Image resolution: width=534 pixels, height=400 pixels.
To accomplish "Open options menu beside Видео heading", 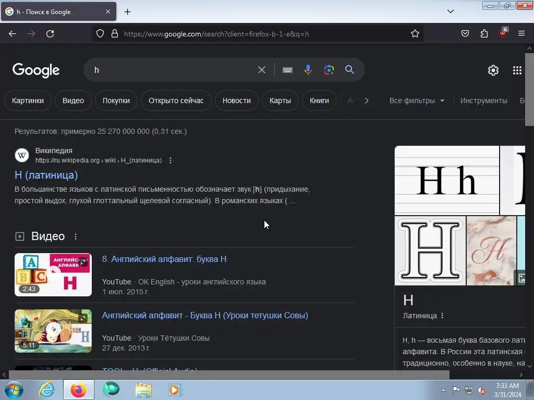I will [x=76, y=236].
